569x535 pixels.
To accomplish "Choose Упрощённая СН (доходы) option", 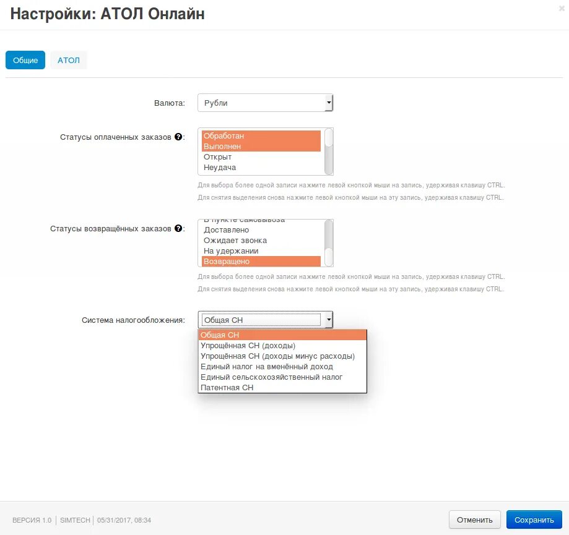I will (x=282, y=345).
